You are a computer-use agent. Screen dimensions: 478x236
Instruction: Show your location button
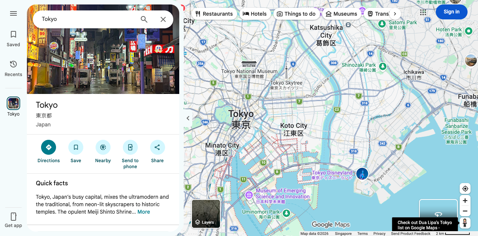465,188
